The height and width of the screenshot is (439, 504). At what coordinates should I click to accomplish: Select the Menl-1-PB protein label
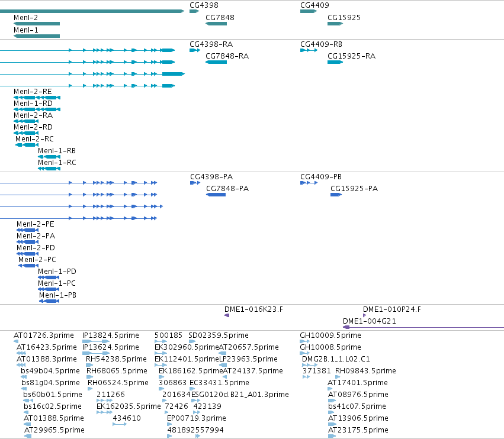pyautogui.click(x=58, y=295)
